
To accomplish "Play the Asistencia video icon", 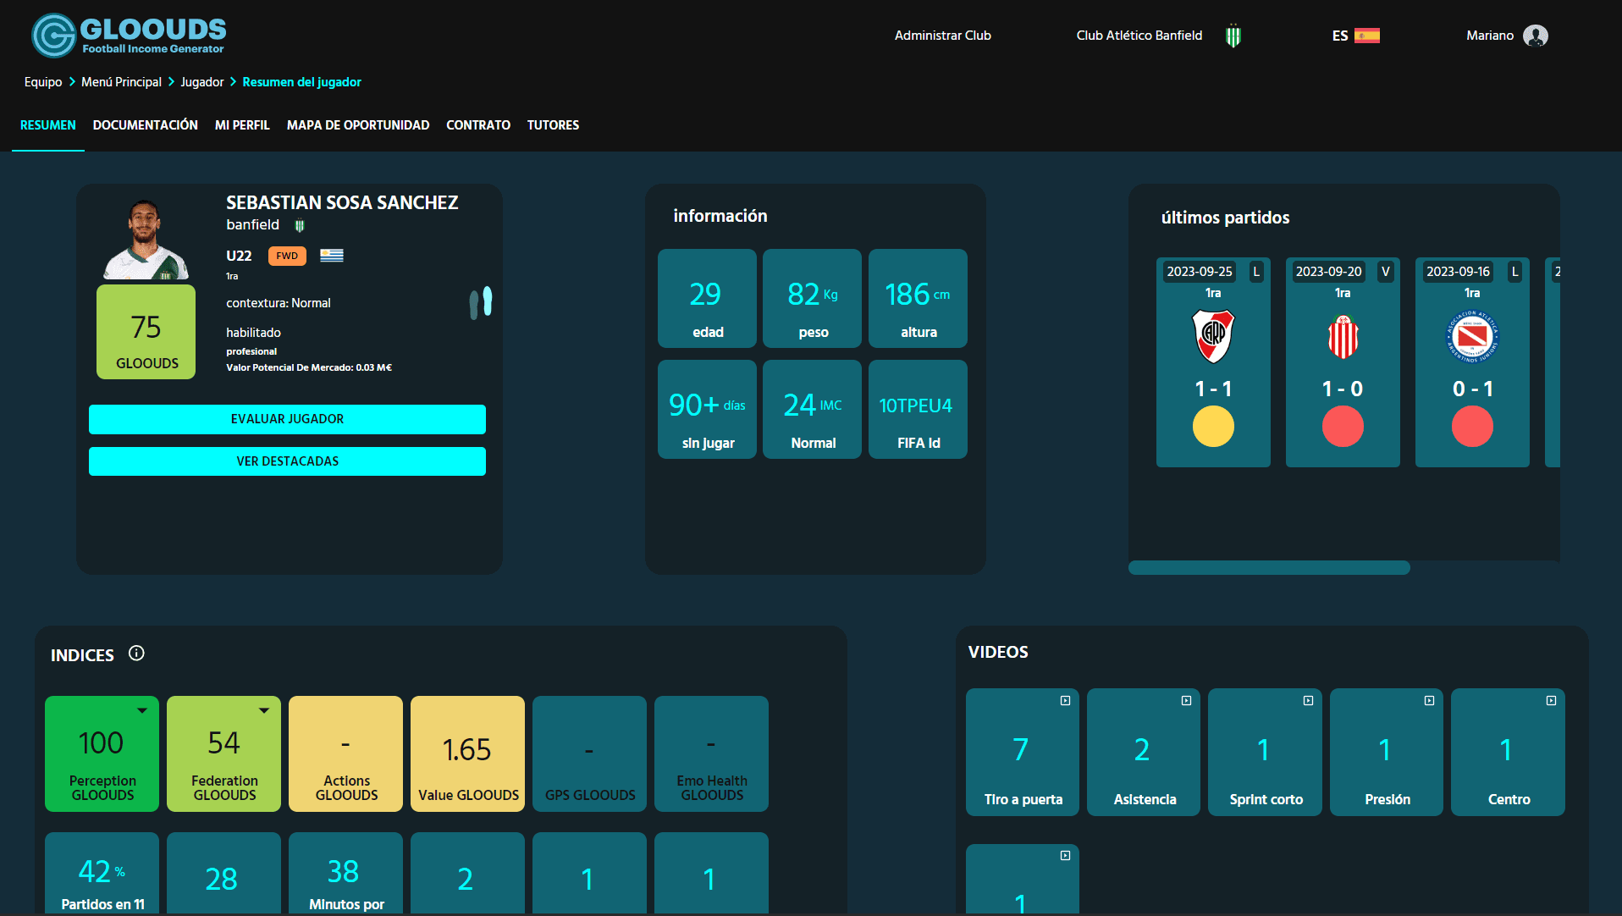I will click(1186, 700).
